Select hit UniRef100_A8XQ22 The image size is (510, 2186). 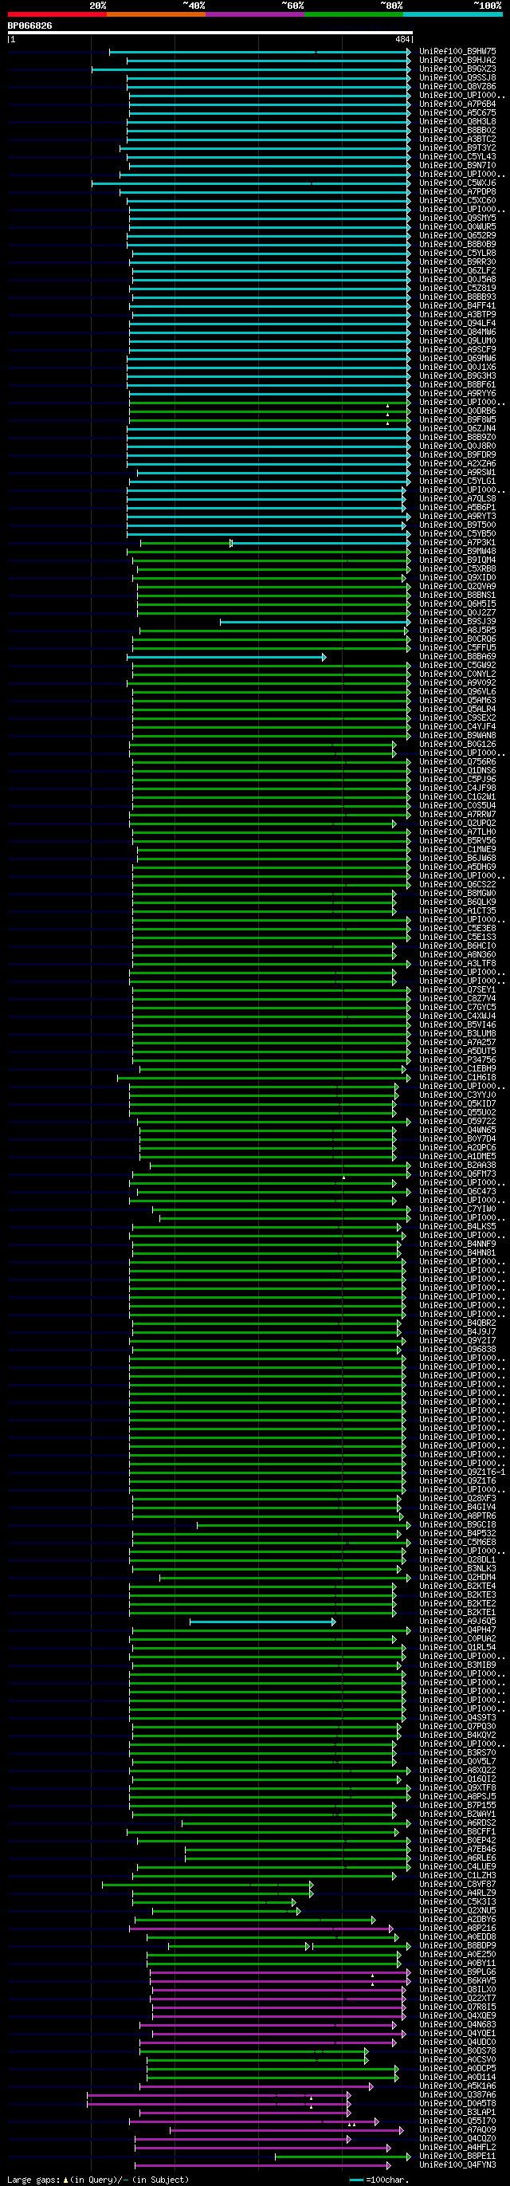pyautogui.click(x=457, y=1770)
